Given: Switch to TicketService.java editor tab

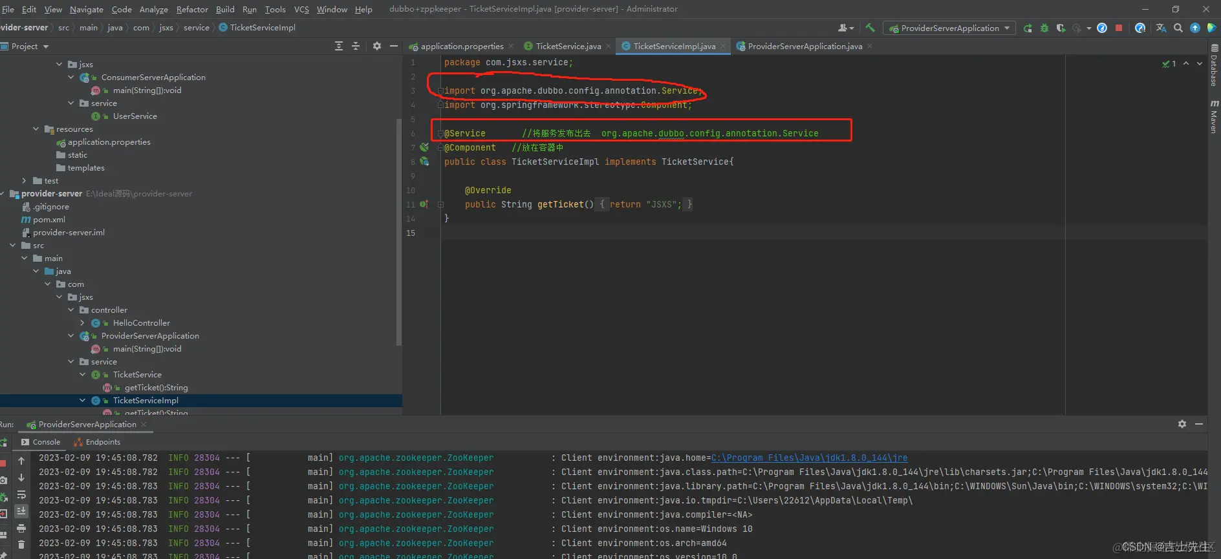Looking at the screenshot, I should click(x=568, y=46).
